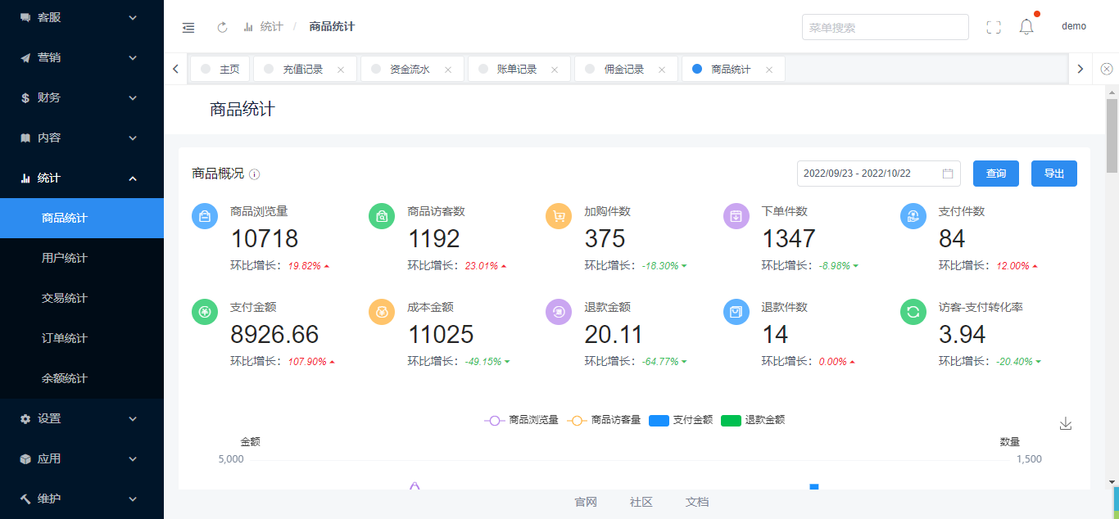
Task: Open 用户统计 in the sidebar
Action: 65,258
